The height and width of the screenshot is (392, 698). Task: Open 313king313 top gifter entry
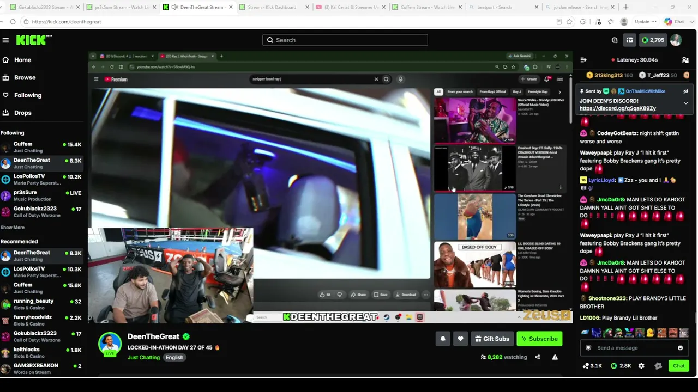[610, 75]
